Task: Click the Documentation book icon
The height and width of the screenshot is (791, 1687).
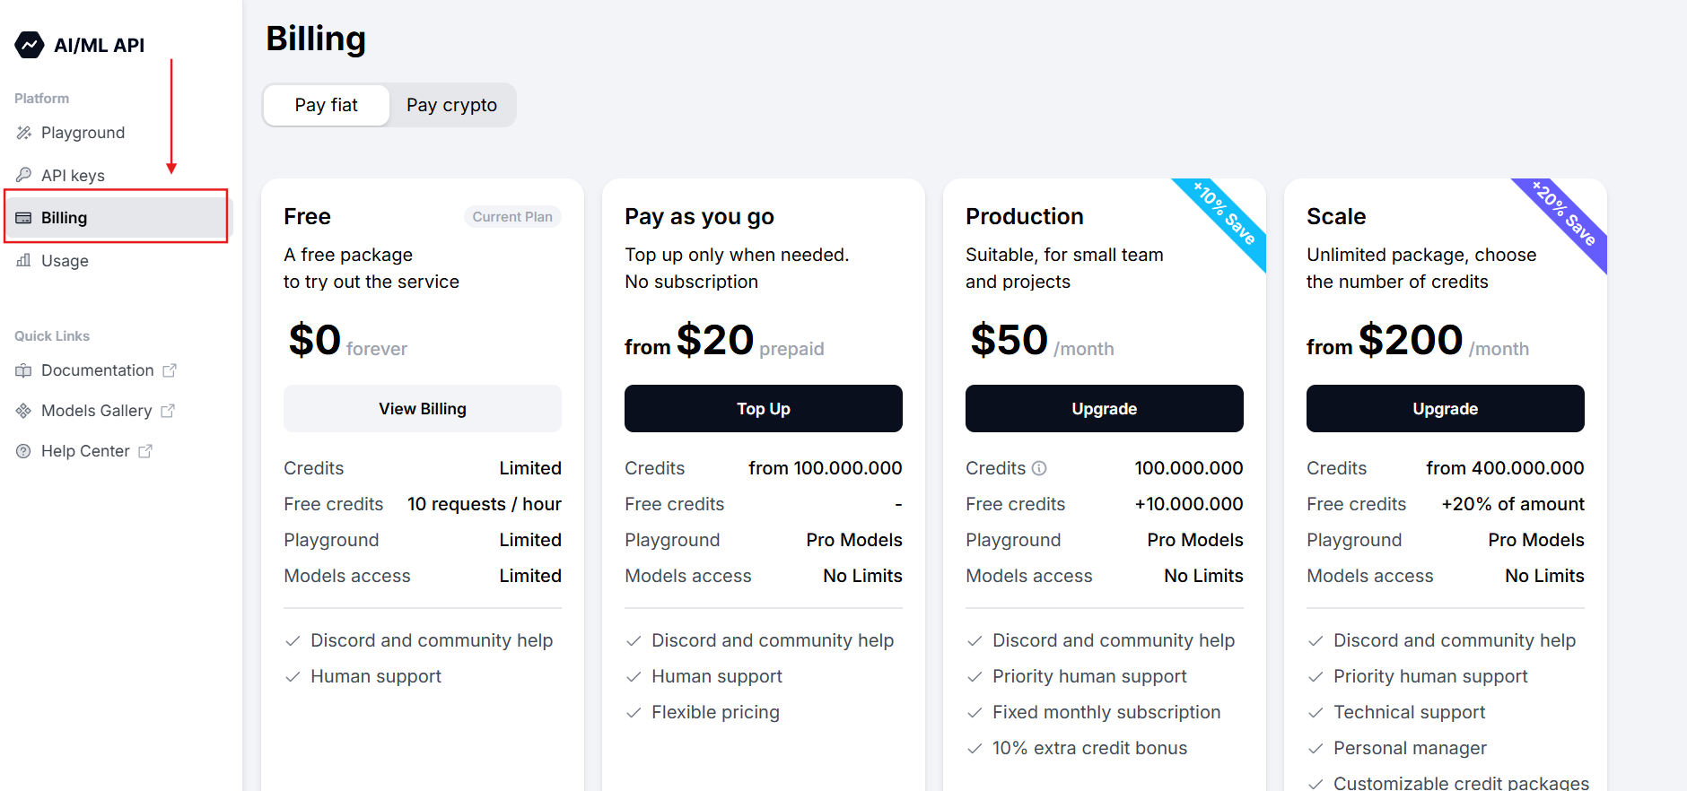Action: point(24,370)
